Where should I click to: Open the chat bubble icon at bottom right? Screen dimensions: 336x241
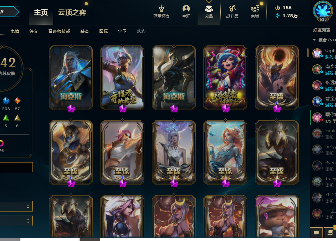[316, 232]
